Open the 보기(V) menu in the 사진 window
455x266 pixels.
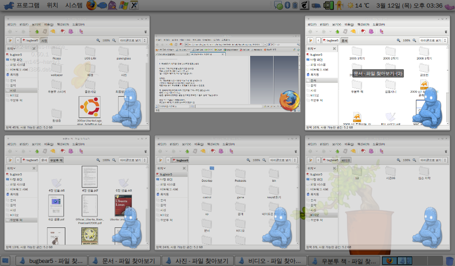pyautogui.click(x=36, y=24)
